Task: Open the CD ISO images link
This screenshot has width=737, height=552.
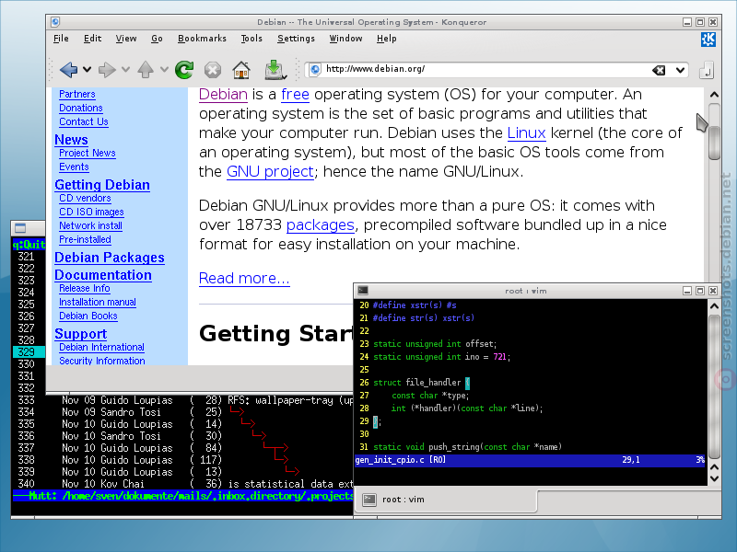Action: coord(91,212)
